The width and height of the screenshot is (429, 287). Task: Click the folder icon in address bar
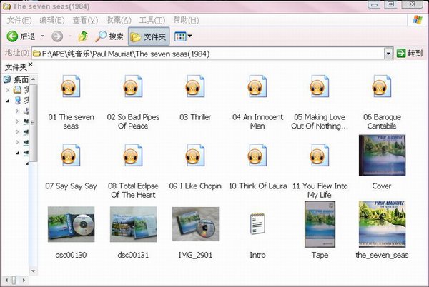tap(36, 54)
